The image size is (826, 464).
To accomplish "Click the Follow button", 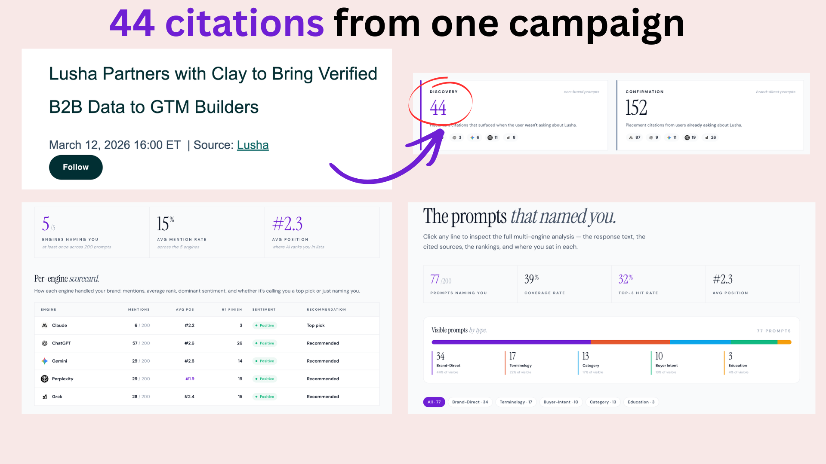I will coord(76,167).
